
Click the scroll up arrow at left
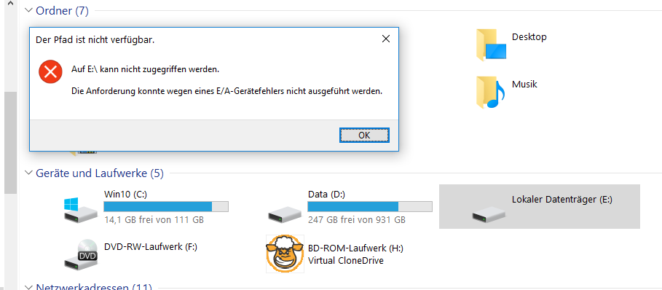[10, 4]
